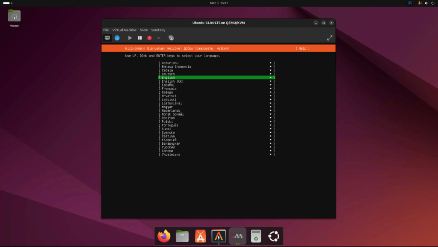Toggle fullscreen console view

[330, 38]
